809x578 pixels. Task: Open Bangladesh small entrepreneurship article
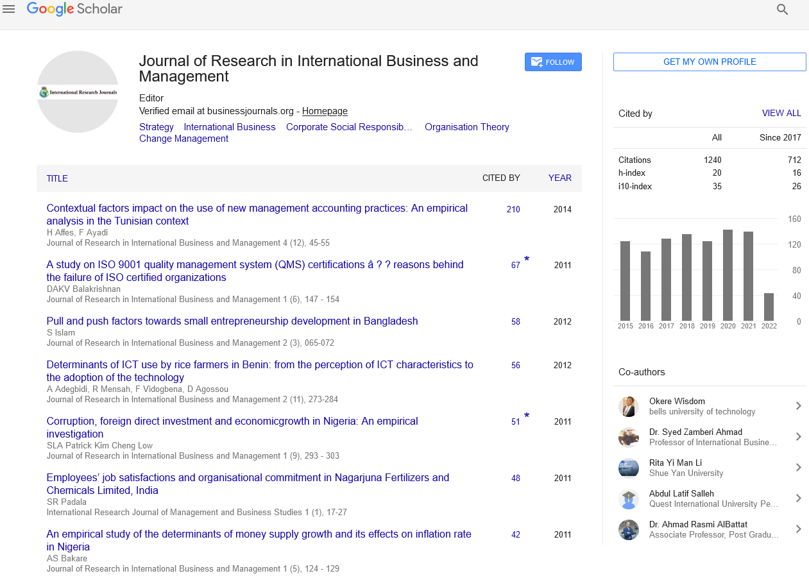[x=232, y=321]
